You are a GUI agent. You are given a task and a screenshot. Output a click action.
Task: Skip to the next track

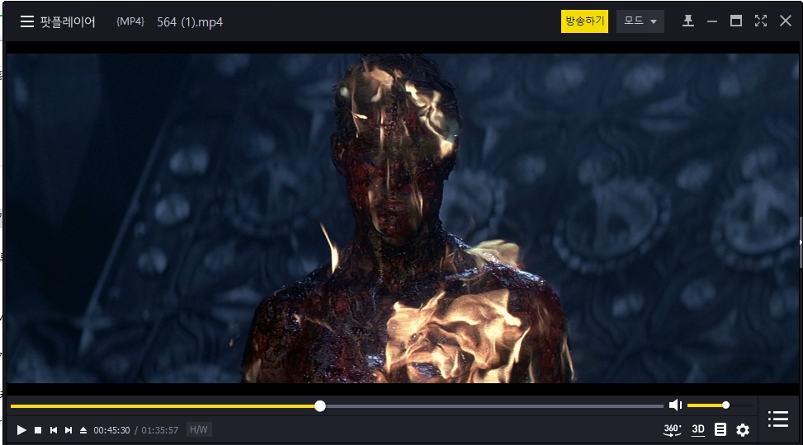[68, 430]
